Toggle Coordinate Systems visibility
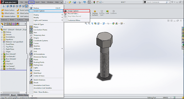Viewport: 184px width, 99px height. click(31, 41)
